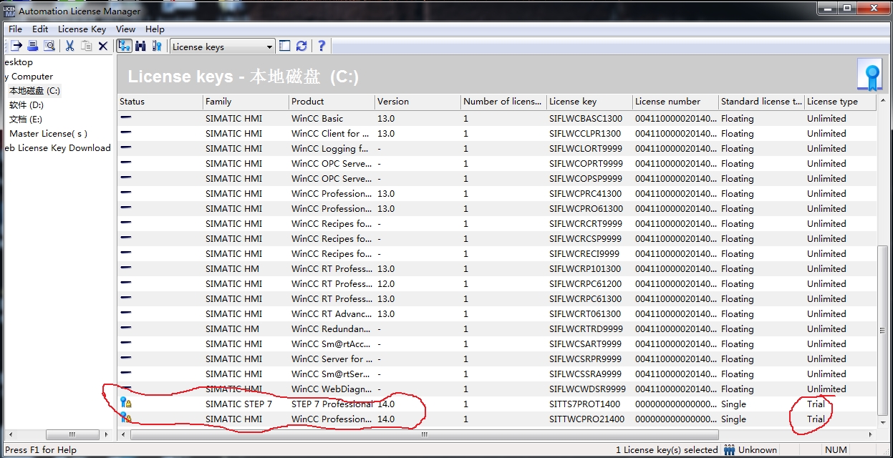Sort by the License key column header

click(x=590, y=102)
